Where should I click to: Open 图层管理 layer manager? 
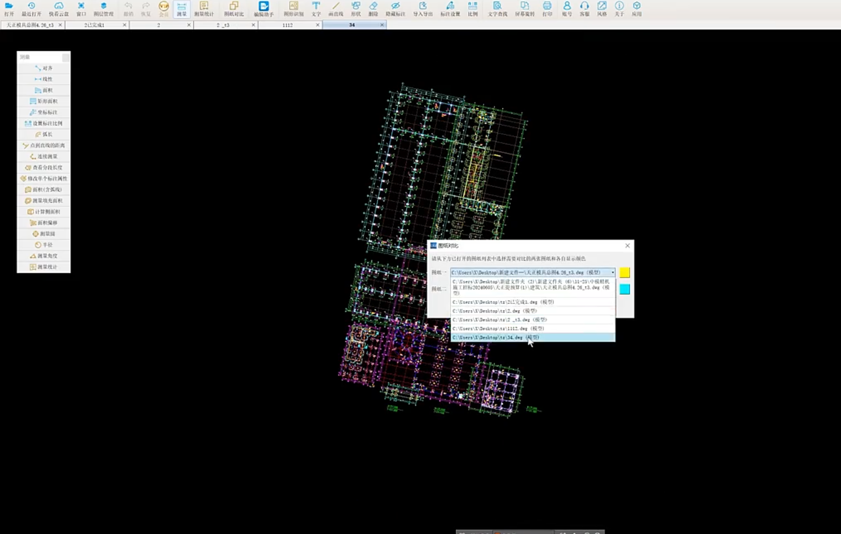[x=103, y=9]
